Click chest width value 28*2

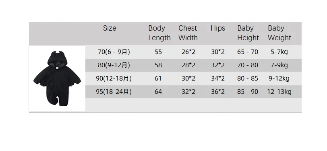click(188, 65)
